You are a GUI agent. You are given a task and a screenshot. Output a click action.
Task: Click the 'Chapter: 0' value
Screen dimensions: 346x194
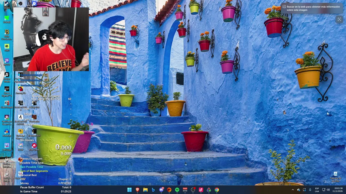[x=65, y=179]
